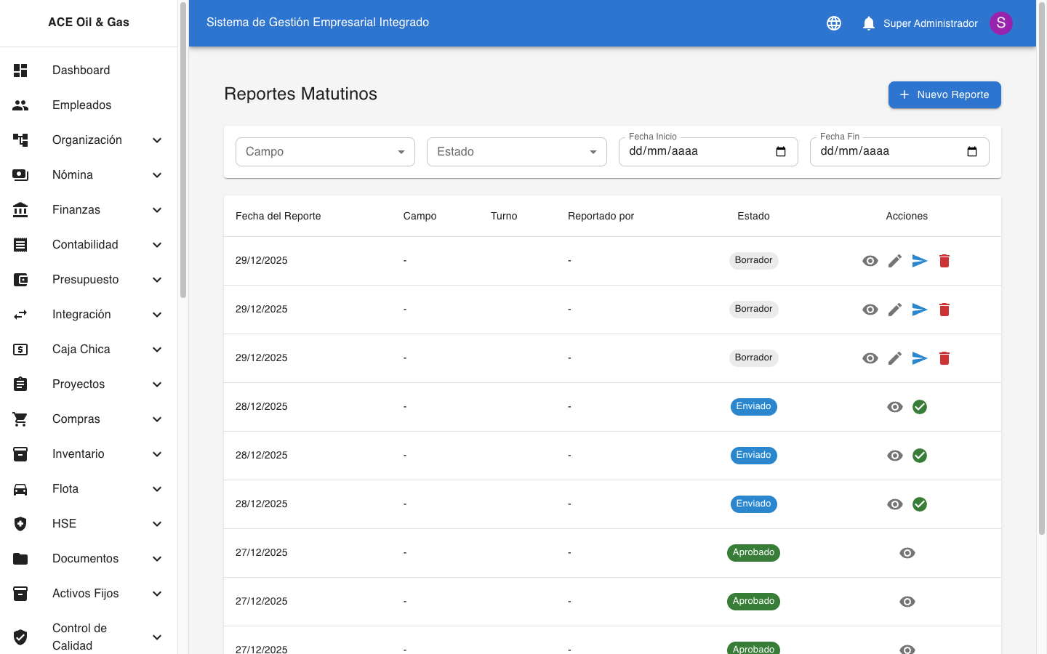Delete the third Borrador report
The width and height of the screenshot is (1047, 654).
pyautogui.click(x=944, y=358)
